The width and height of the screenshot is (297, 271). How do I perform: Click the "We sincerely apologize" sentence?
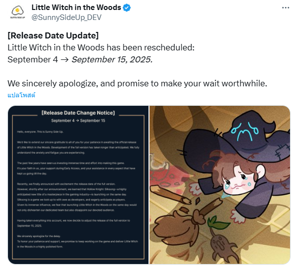(137, 83)
